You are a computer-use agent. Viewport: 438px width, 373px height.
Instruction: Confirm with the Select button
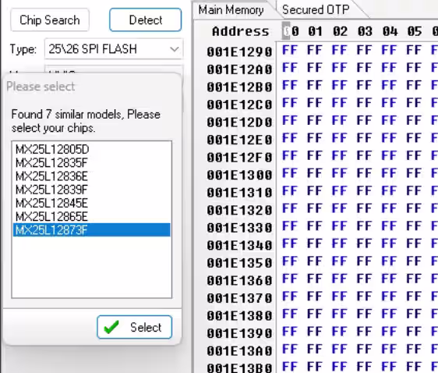click(134, 327)
